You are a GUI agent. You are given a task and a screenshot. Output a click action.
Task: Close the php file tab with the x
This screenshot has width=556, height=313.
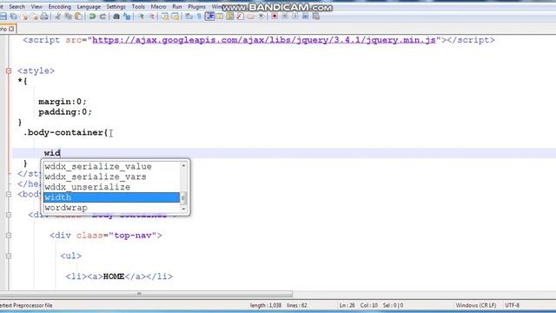tap(11, 29)
